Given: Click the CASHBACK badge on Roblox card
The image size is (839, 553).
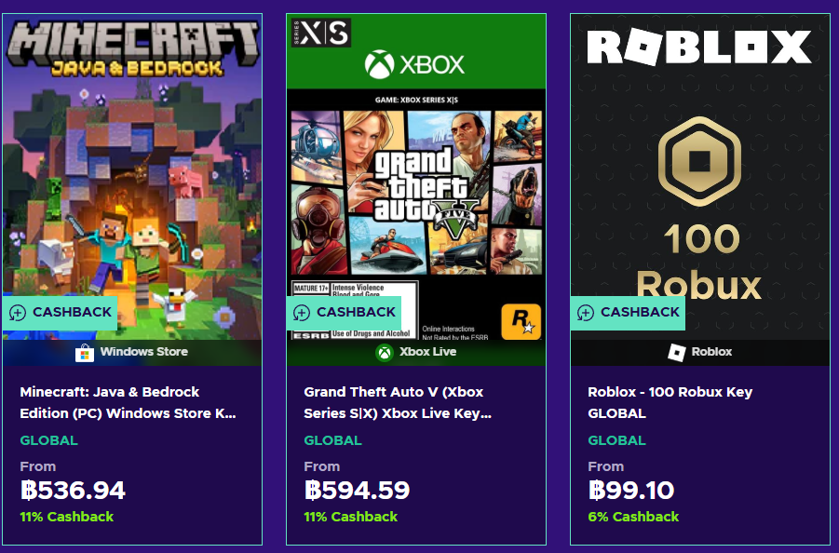Looking at the screenshot, I should coord(628,313).
